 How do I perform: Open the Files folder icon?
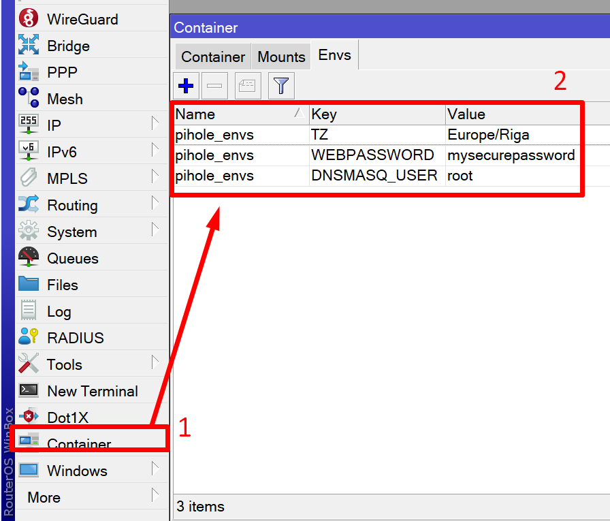29,284
